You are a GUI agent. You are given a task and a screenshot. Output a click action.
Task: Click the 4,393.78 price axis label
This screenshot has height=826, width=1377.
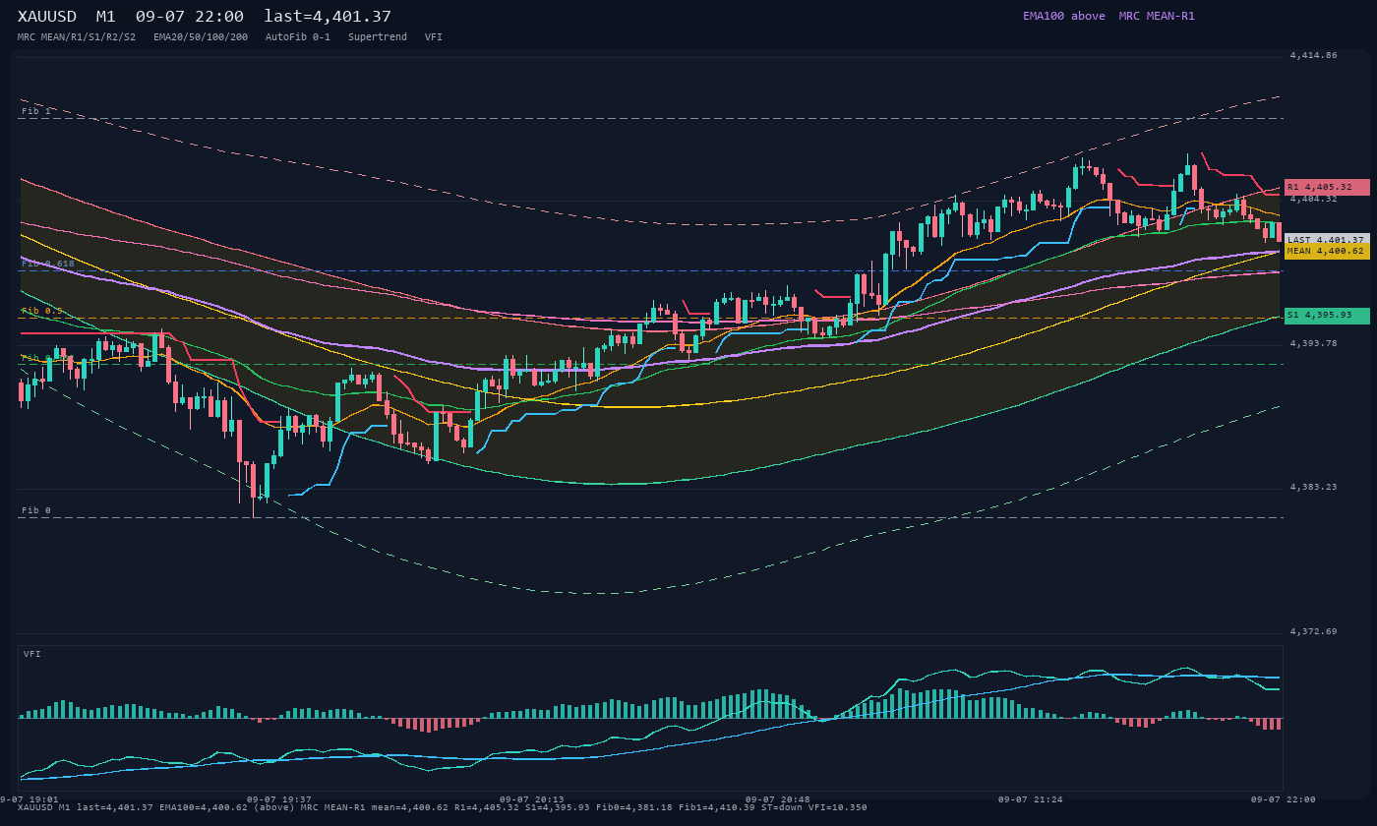(1313, 343)
